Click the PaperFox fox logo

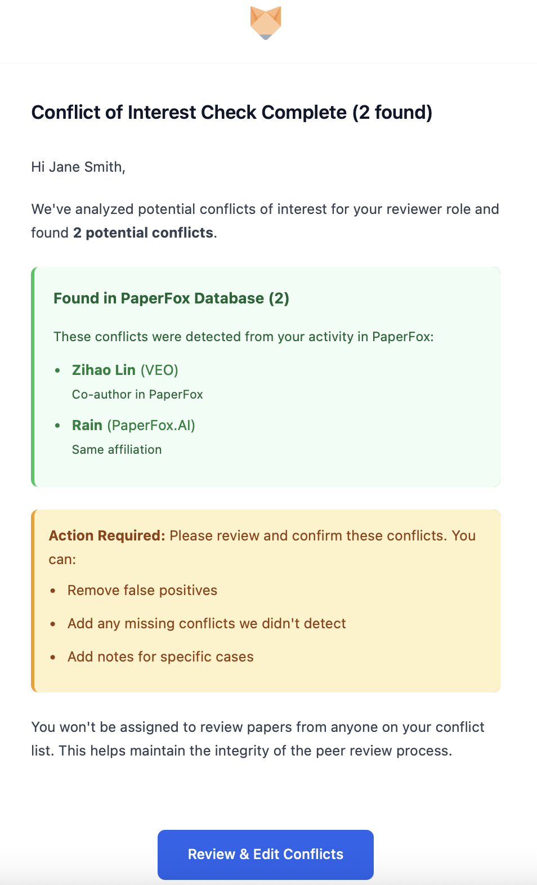pyautogui.click(x=266, y=23)
